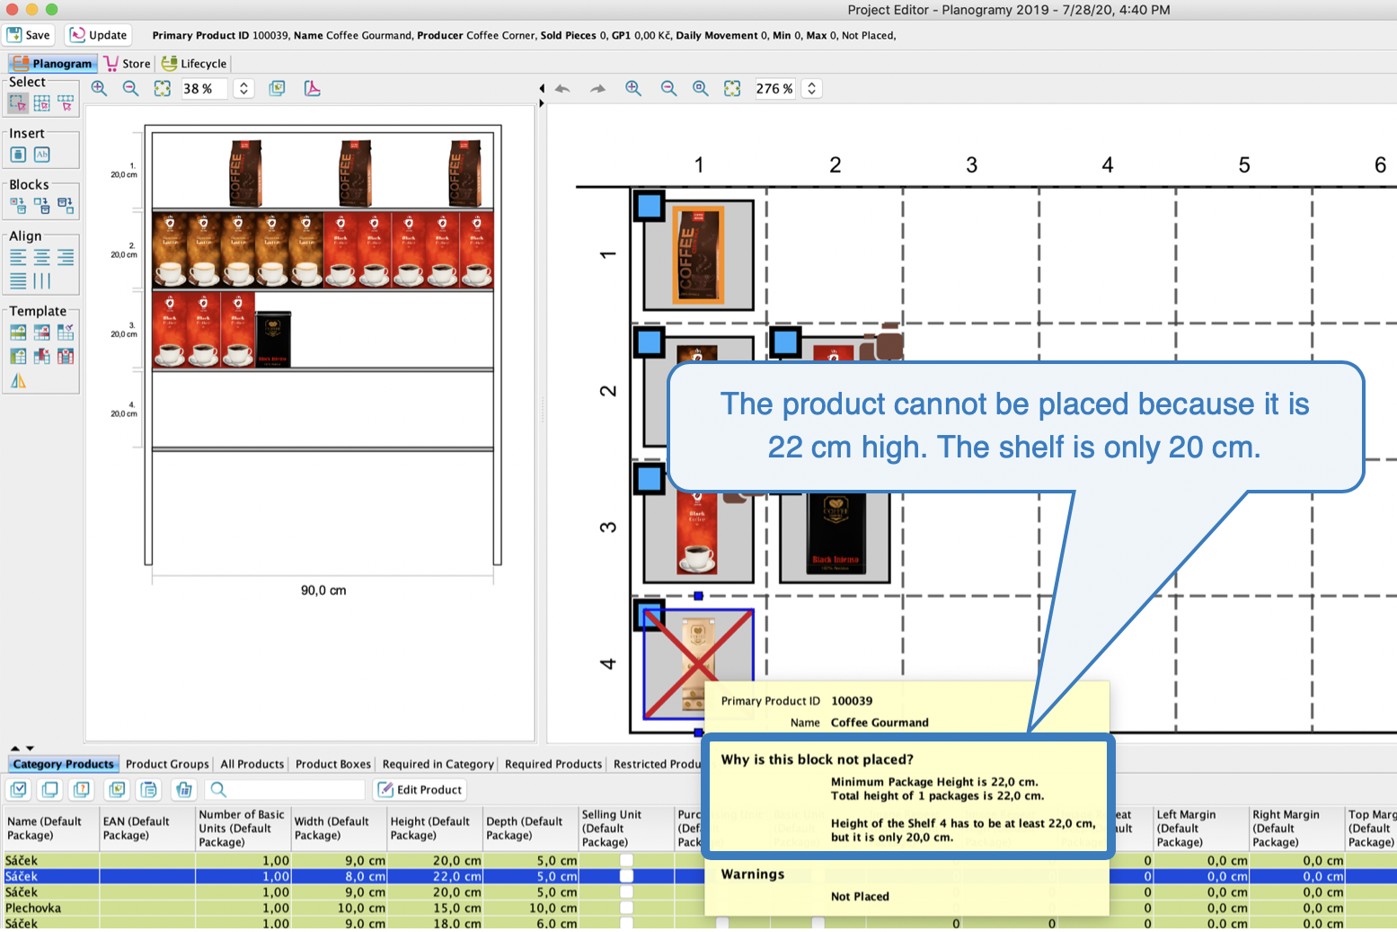Click the 38 % zoom input field
Screen dimensions: 1397x932
204,88
